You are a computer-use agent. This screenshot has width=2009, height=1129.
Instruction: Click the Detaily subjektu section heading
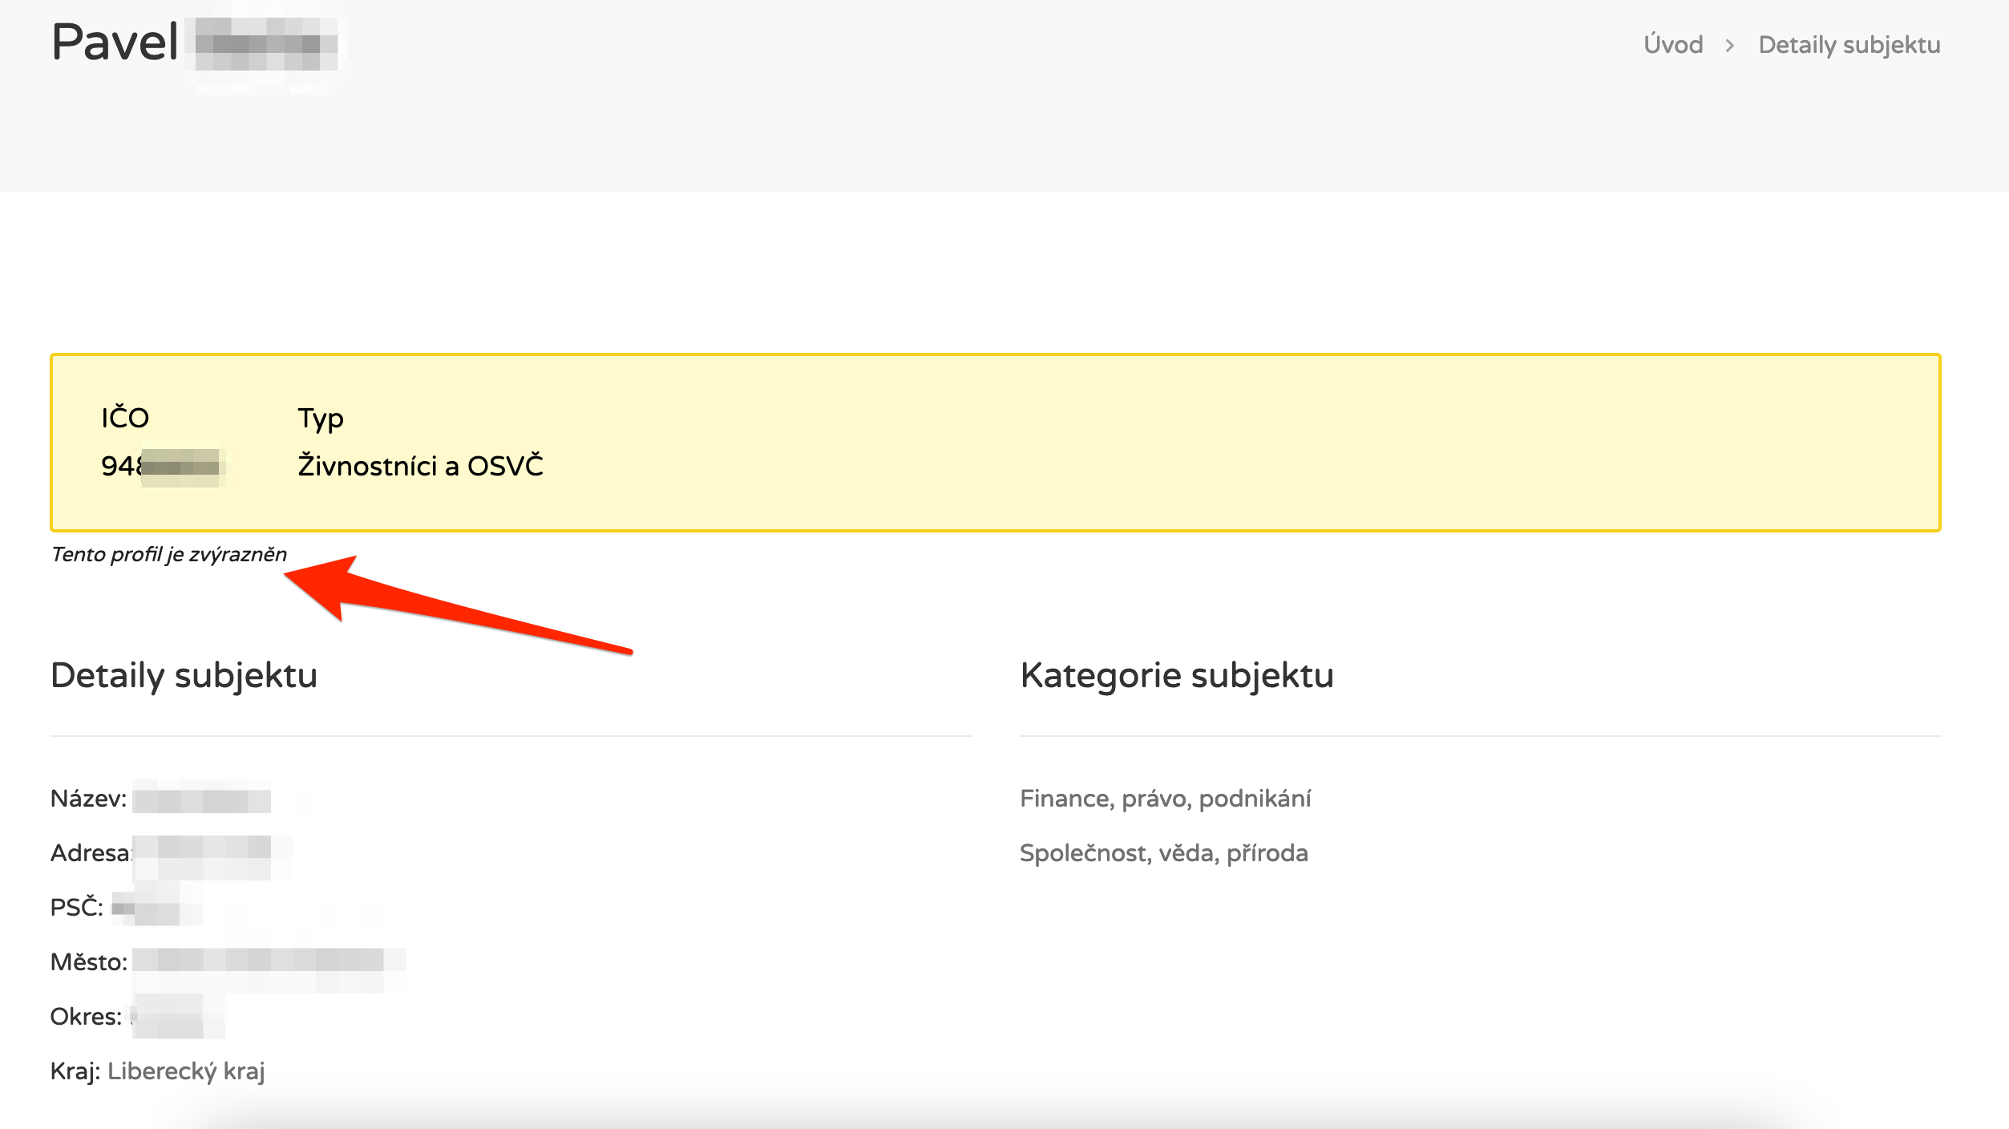tap(184, 675)
